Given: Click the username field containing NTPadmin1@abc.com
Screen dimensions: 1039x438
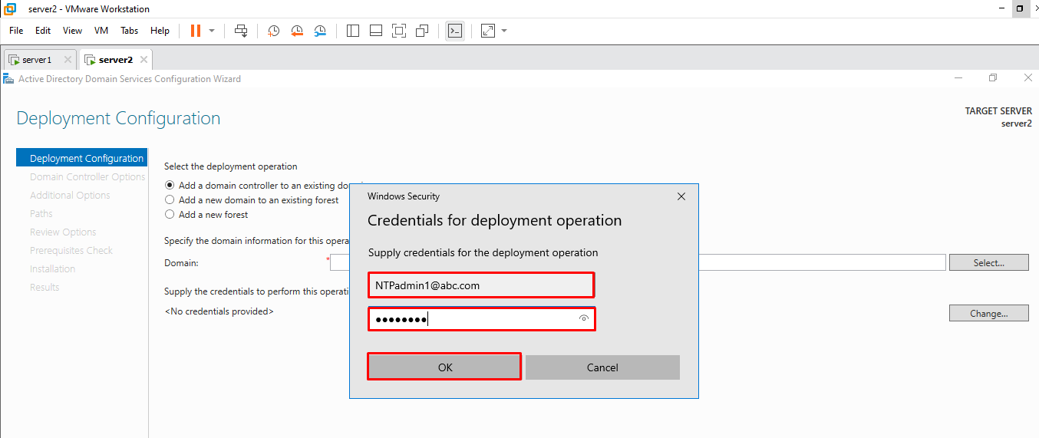Looking at the screenshot, I should (481, 285).
